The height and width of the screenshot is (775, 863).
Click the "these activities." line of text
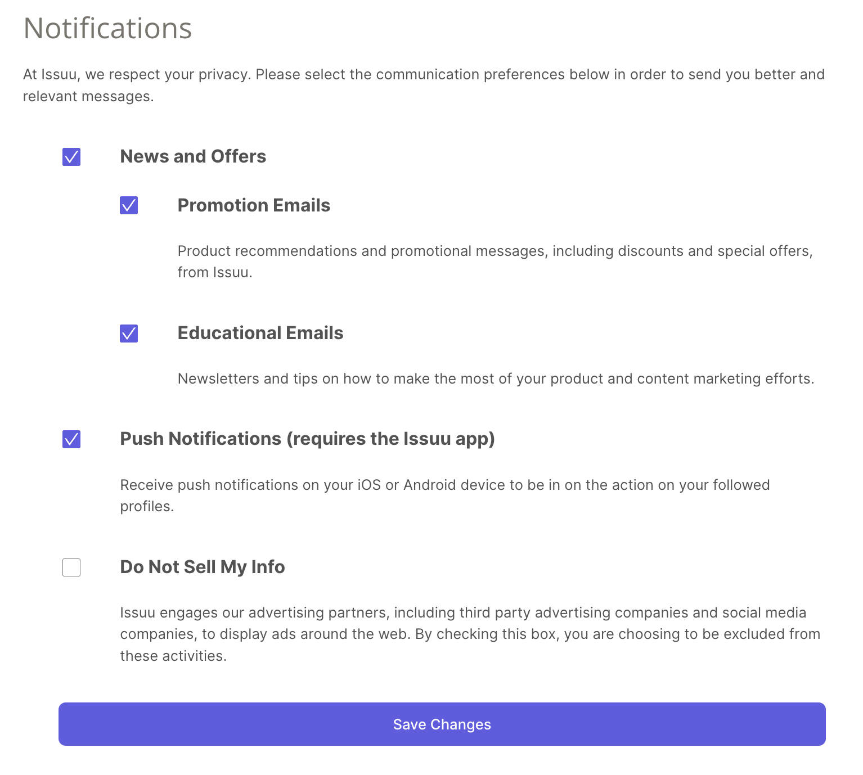[173, 656]
